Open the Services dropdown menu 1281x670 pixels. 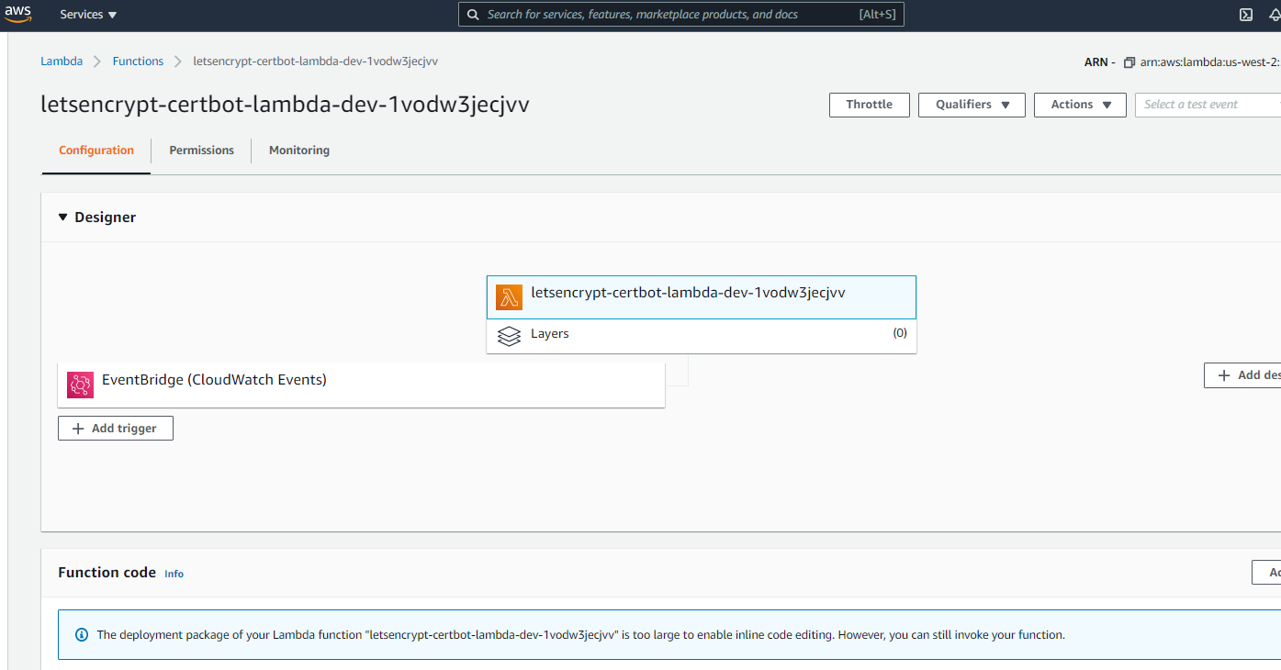[x=88, y=15]
